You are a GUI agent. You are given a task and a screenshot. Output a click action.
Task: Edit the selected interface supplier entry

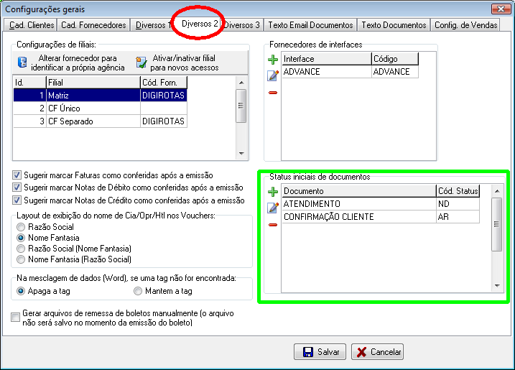tap(273, 75)
